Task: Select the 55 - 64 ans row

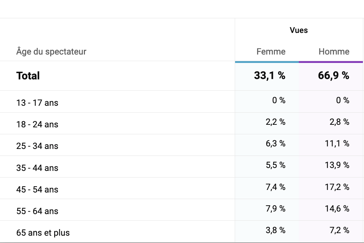Action: tap(182, 210)
